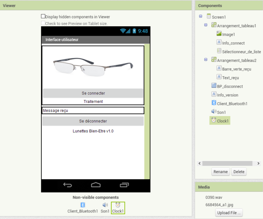Select Text_reçu in the component tree
Screen dimensions: 263x219
click(230, 77)
